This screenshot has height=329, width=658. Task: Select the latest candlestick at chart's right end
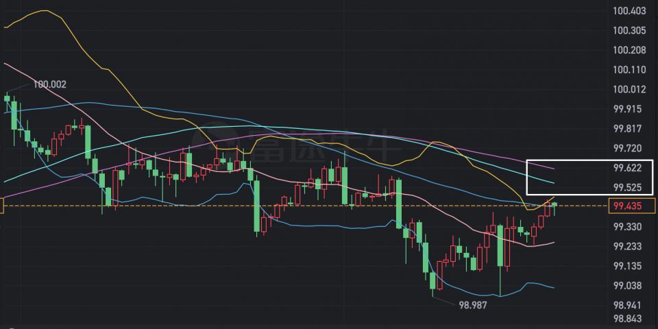point(555,206)
